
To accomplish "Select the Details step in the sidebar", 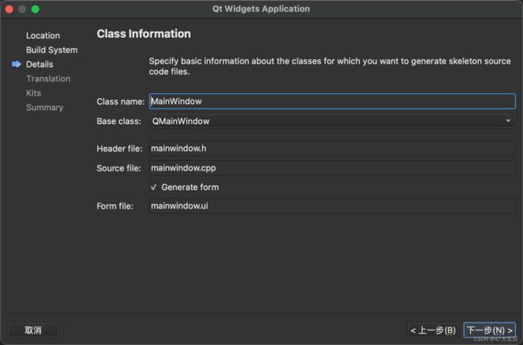I will pyautogui.click(x=39, y=64).
